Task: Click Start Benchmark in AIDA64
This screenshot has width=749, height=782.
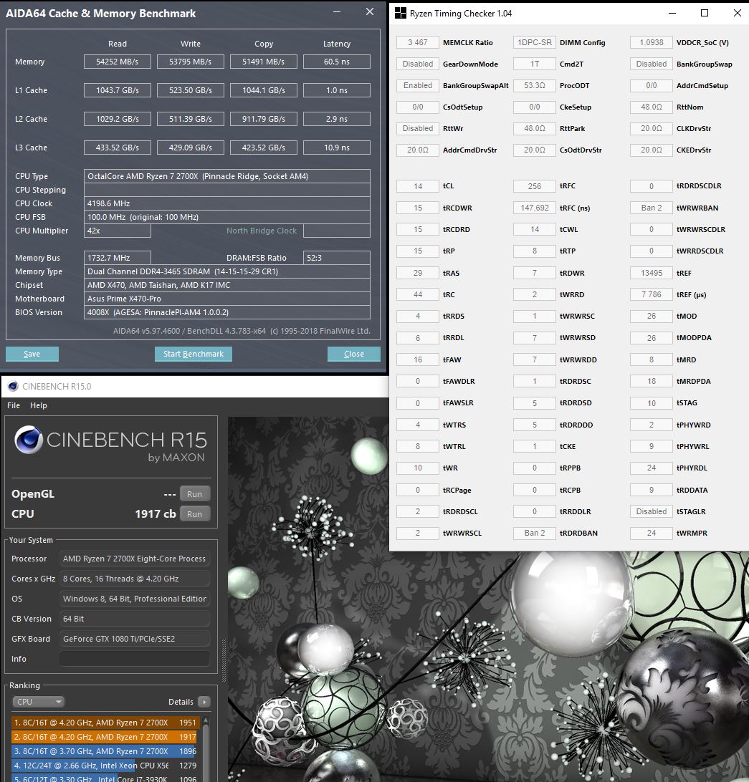Action: point(193,354)
